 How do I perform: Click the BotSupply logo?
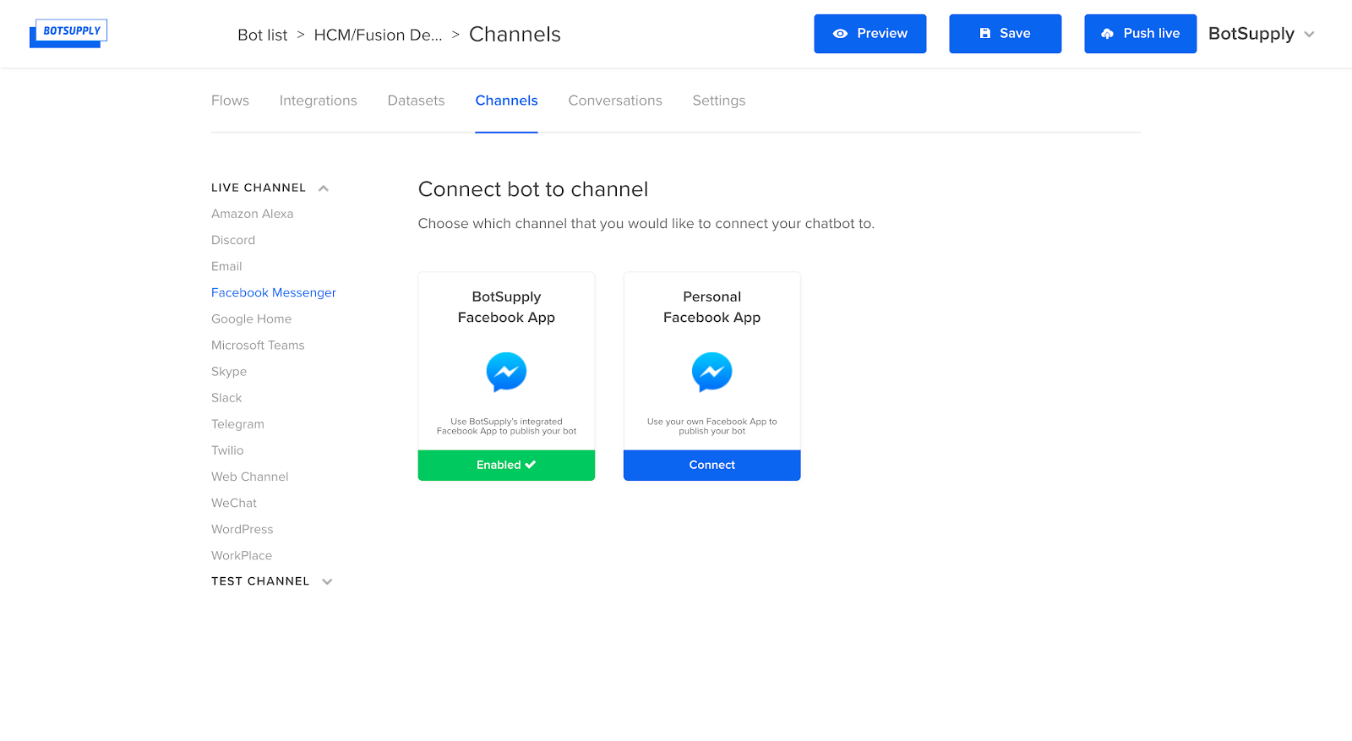pos(68,33)
